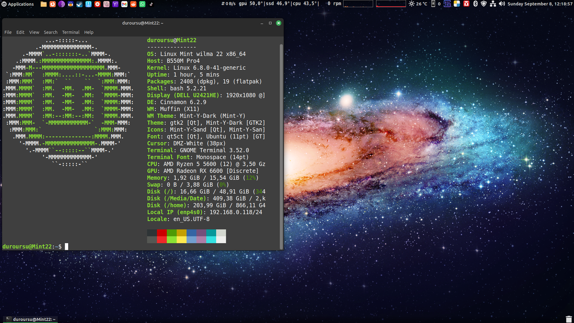Image resolution: width=574 pixels, height=323 pixels.
Task: Click the 'Uptime: 1 hour, 5 mins' line
Action: (183, 75)
